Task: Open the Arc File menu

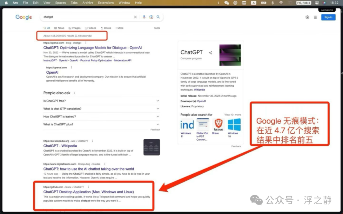Action: (x=25, y=3)
